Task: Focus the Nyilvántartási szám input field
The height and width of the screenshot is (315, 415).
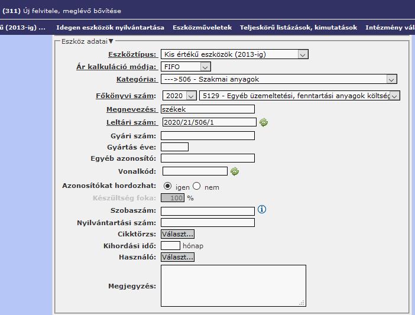Action: [208, 222]
